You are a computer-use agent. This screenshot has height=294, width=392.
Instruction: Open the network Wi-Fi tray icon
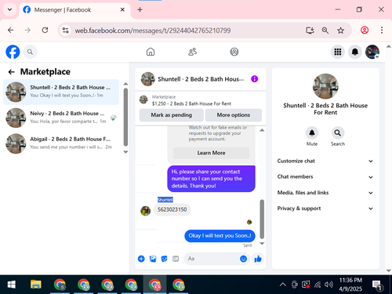pyautogui.click(x=318, y=285)
